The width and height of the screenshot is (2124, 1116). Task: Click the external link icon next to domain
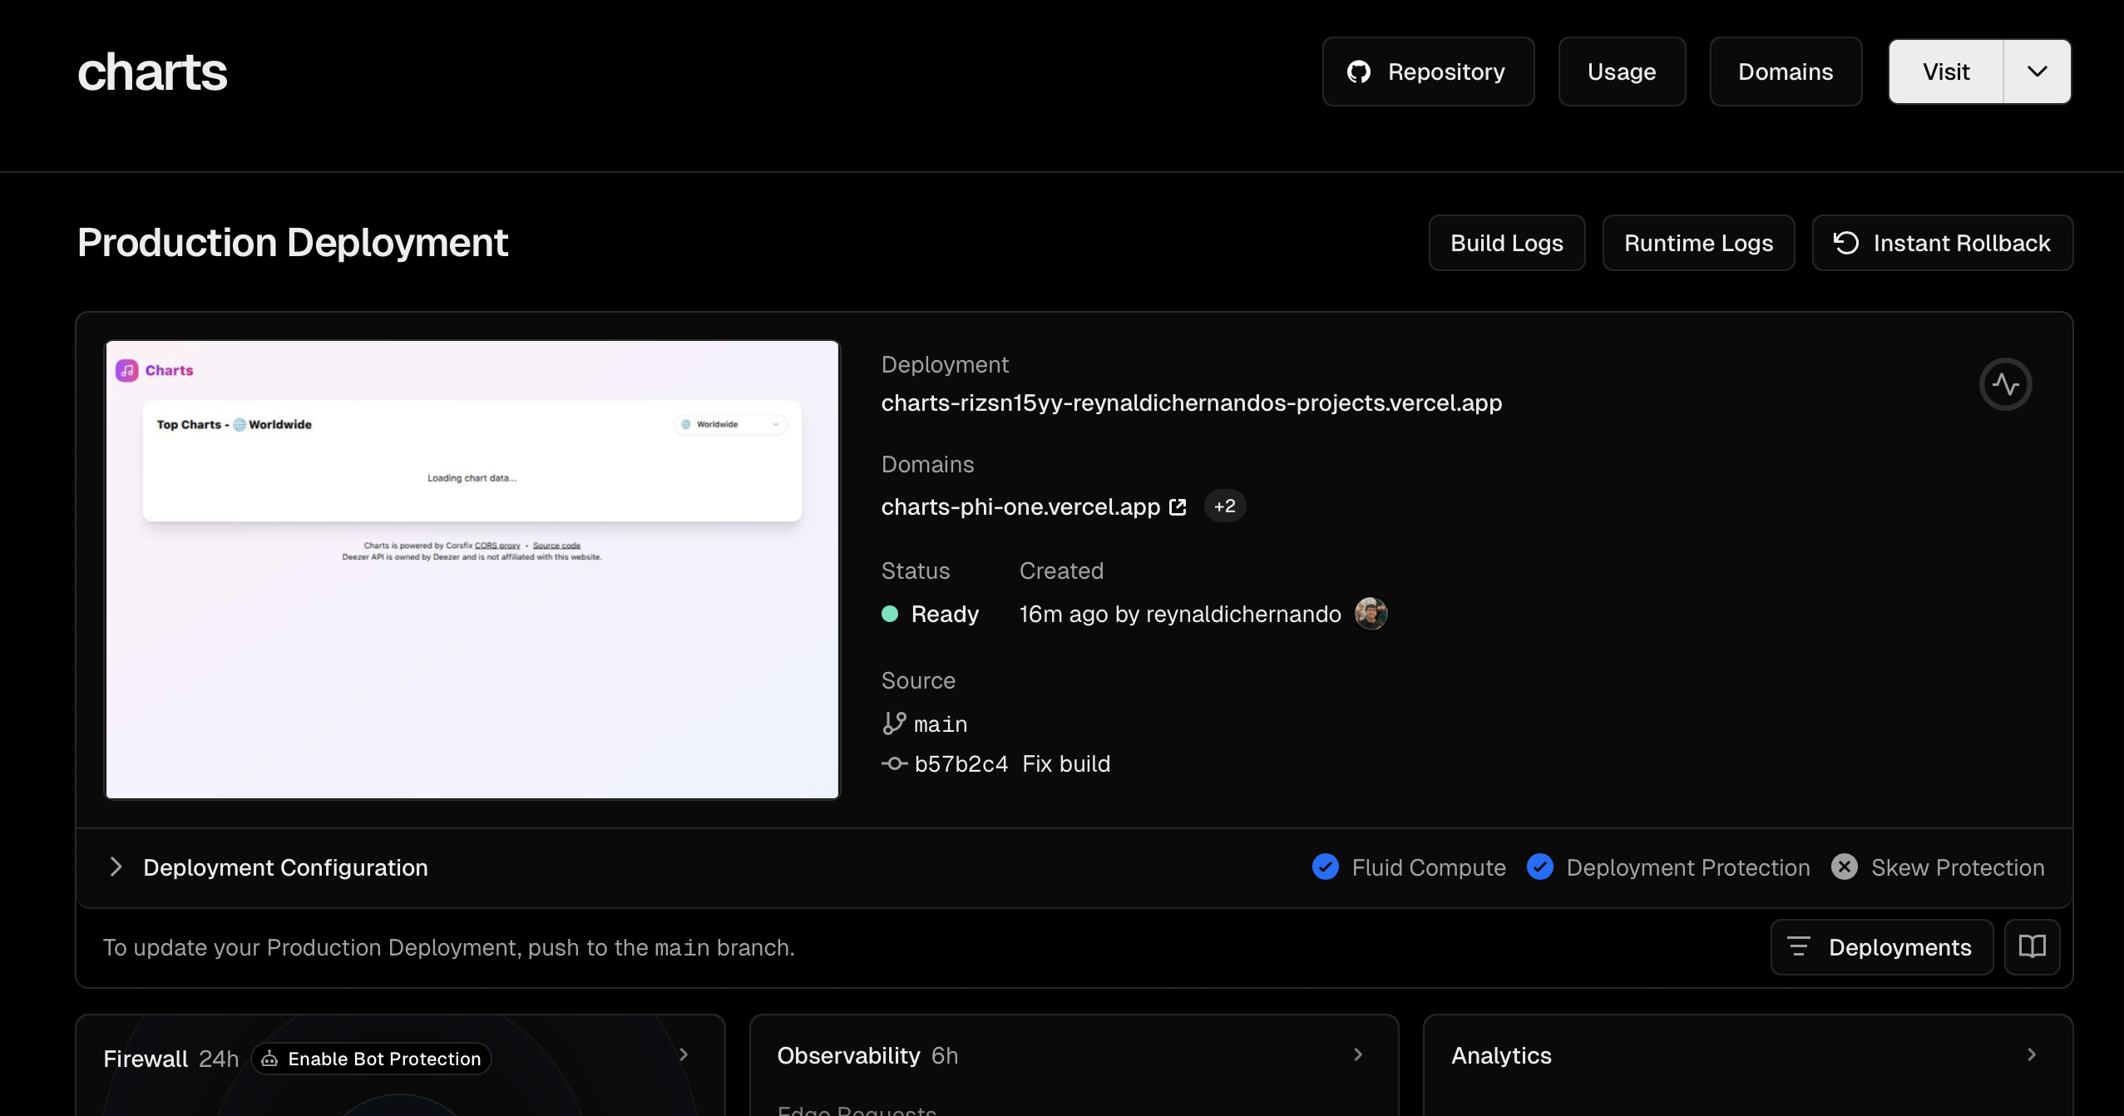1178,506
